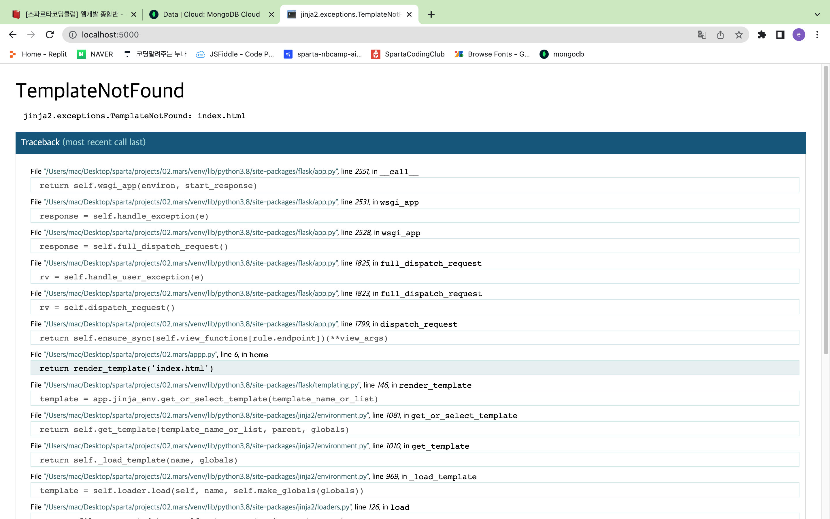
Task: Open the Chrome three-dot menu
Action: coord(817,35)
